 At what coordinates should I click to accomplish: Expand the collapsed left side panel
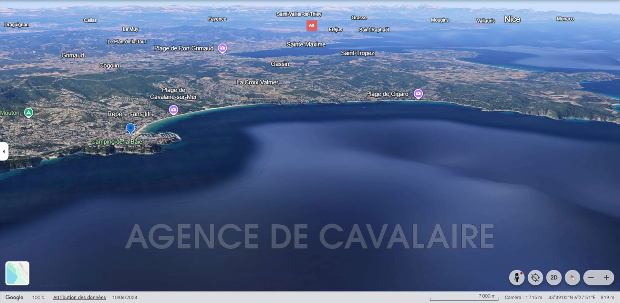tap(4, 151)
